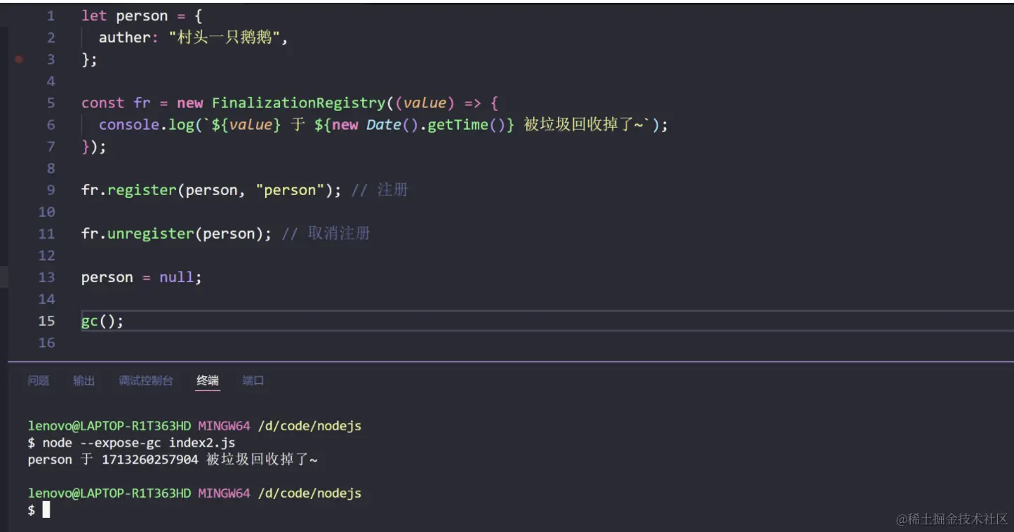
Task: Click the // 注册 comment
Action: 379,190
